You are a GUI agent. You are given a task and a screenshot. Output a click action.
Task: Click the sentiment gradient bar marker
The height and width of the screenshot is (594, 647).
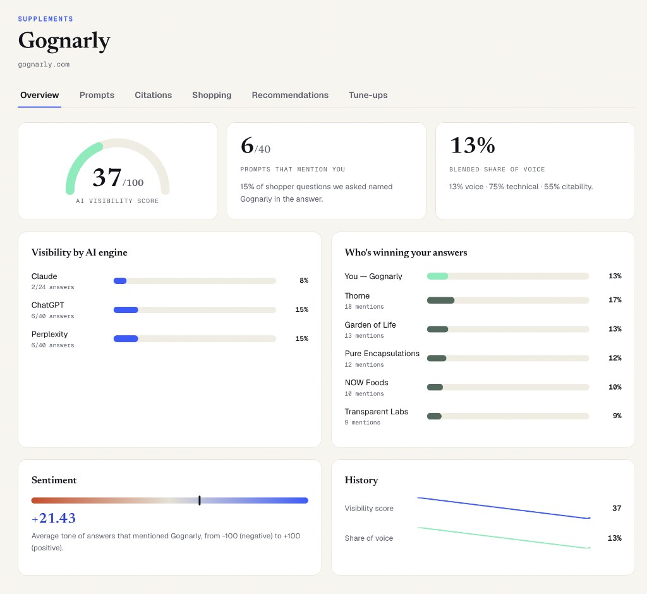(x=199, y=500)
